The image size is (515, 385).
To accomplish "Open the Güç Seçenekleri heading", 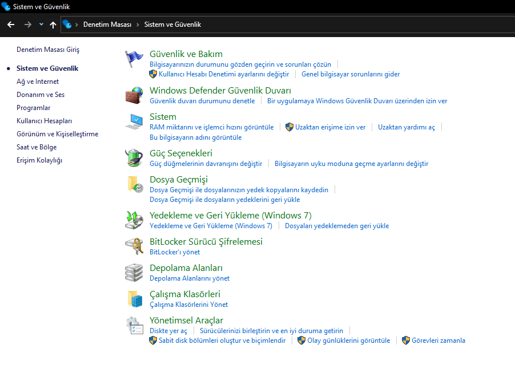I will pyautogui.click(x=180, y=153).
